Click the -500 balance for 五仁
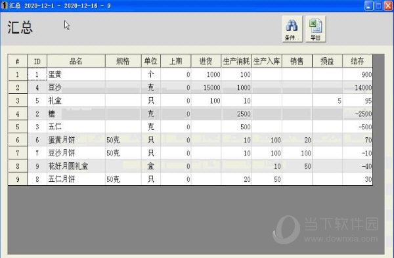Image resolution: width=394 pixels, height=258 pixels. (x=357, y=127)
